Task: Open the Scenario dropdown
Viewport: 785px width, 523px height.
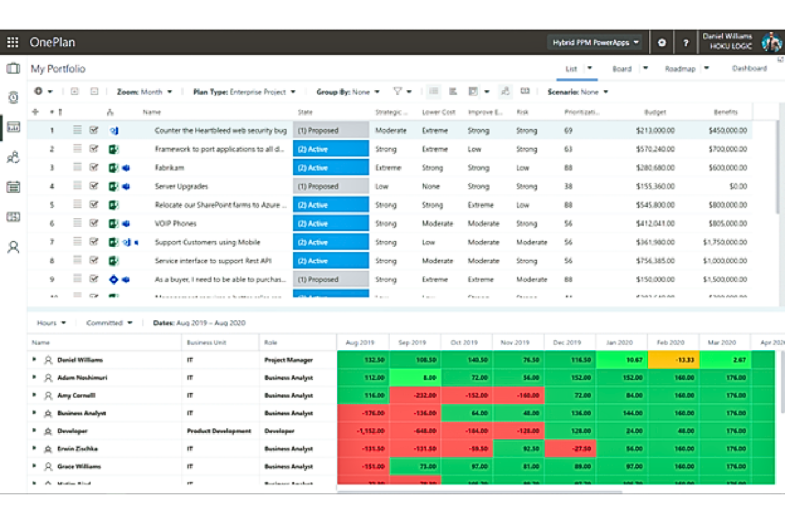Action: coord(578,92)
